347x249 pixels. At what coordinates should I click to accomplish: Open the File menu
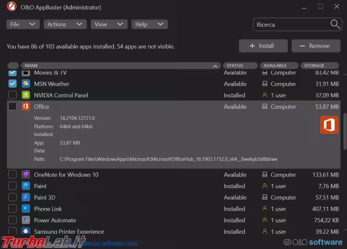point(23,24)
